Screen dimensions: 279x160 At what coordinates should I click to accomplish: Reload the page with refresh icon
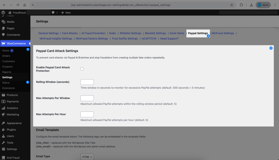coord(18,5)
